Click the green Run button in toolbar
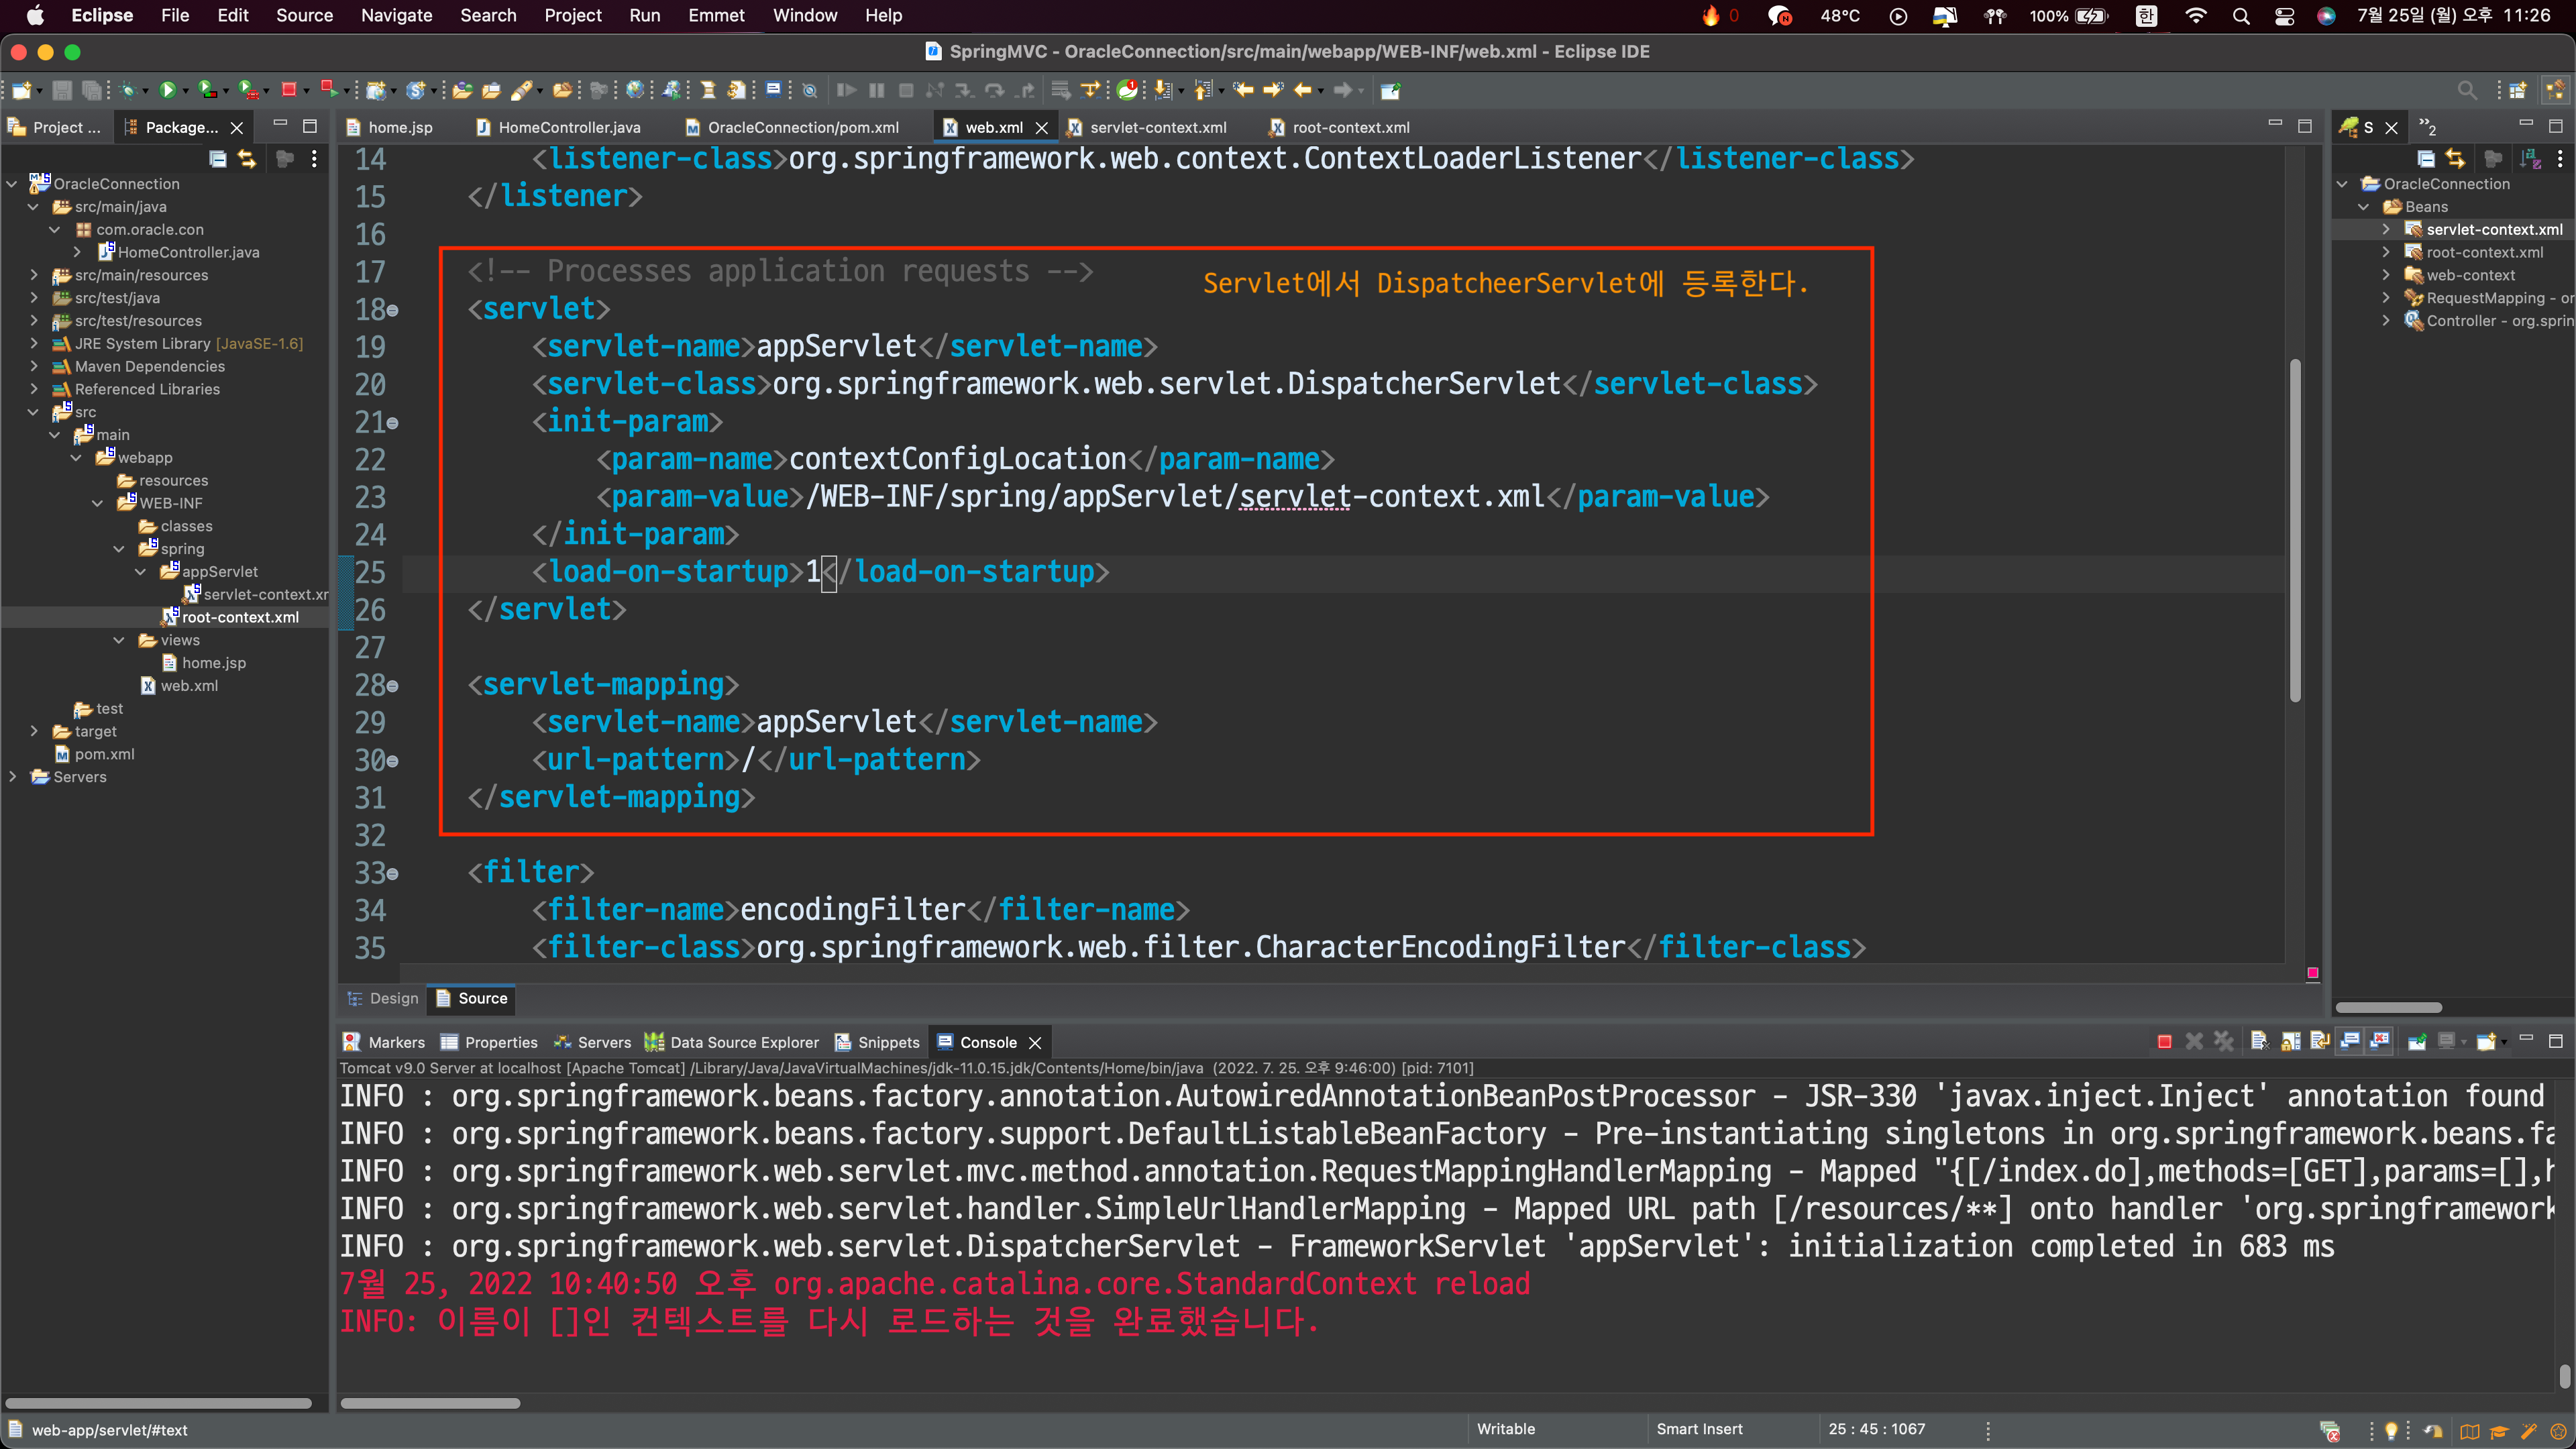The height and width of the screenshot is (1449, 2576). click(x=168, y=91)
